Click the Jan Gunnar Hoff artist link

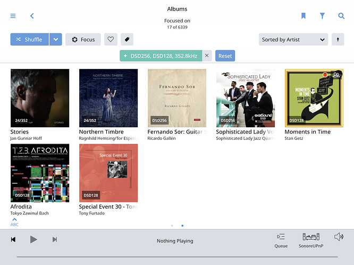click(26, 138)
